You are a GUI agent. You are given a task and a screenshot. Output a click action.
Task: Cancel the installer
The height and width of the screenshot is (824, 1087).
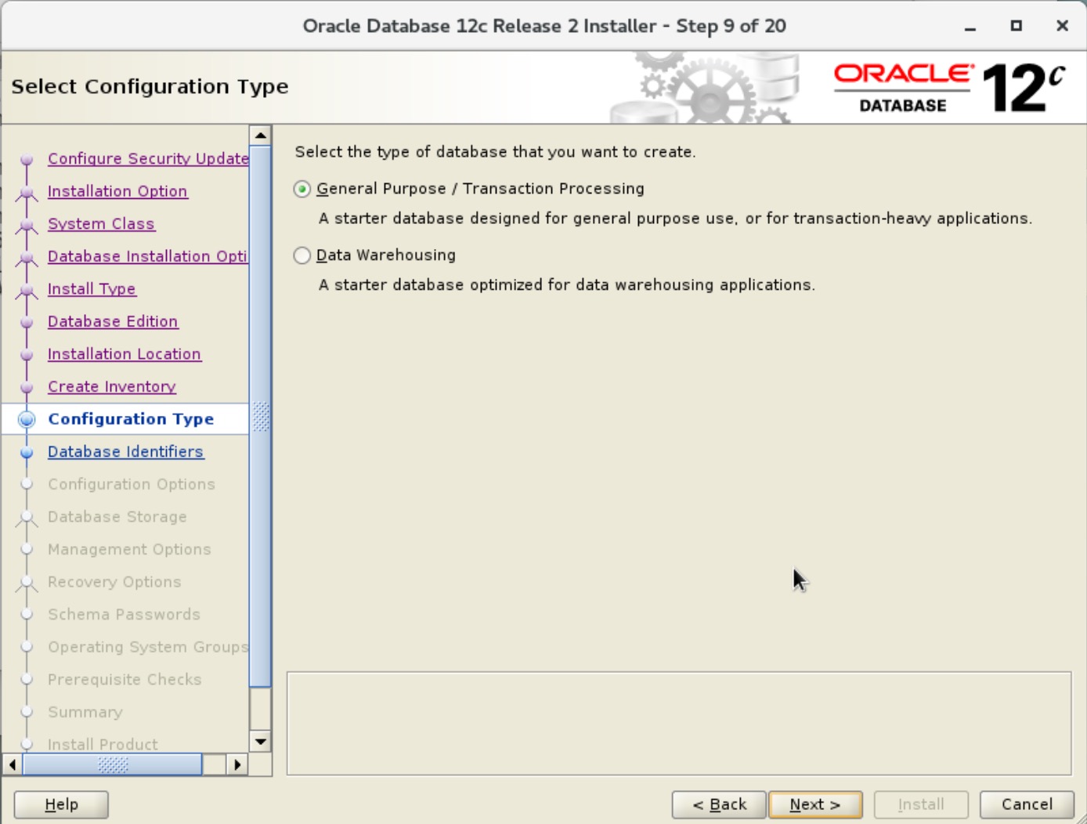1027,804
